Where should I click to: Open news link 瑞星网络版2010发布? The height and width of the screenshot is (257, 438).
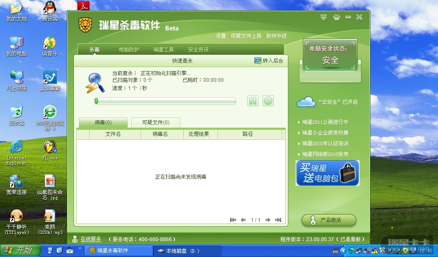point(325,154)
